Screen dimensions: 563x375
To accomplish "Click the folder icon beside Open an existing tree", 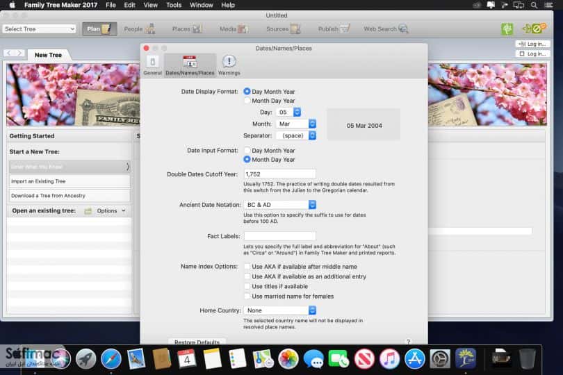I will pos(88,211).
